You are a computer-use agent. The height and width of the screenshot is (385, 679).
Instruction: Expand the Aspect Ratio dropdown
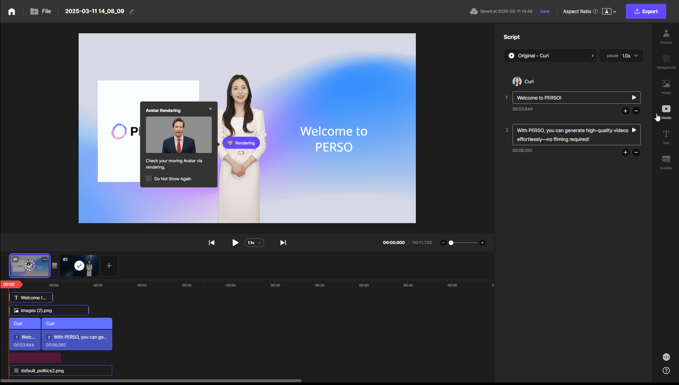coord(609,11)
